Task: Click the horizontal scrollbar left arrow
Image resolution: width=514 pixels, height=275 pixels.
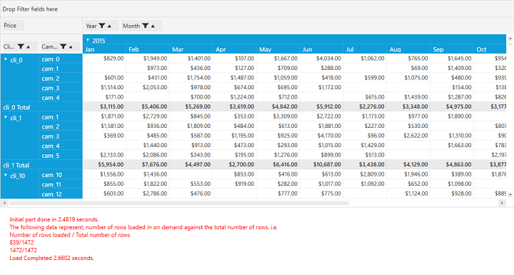Action: tap(4, 203)
